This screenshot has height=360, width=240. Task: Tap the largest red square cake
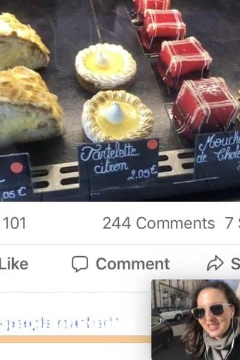coord(206,107)
